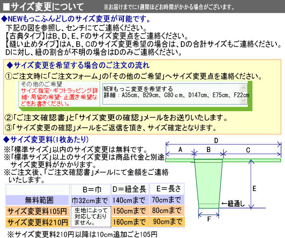Click the cell 160cmまで

(x=129, y=222)
